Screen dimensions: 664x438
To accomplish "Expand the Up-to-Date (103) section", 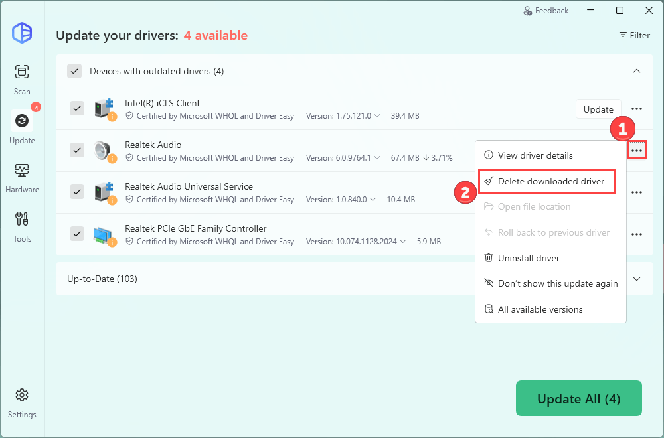I will [x=636, y=279].
